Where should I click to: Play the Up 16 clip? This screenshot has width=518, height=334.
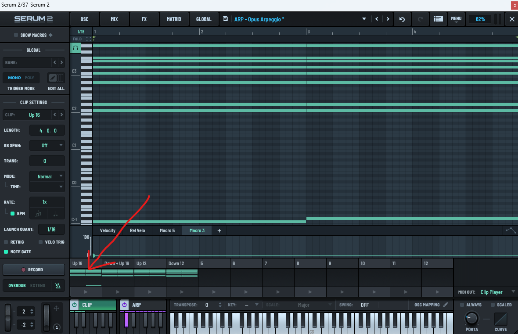pos(86,292)
